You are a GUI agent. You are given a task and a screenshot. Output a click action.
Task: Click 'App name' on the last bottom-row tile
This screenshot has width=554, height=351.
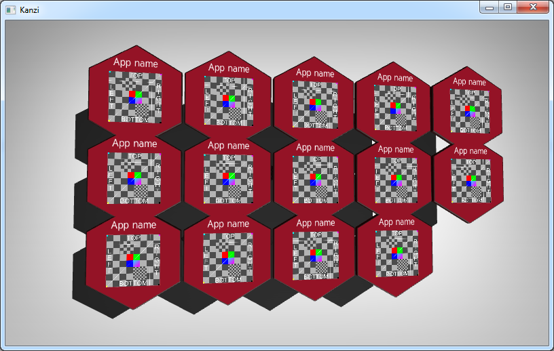pyautogui.click(x=396, y=222)
